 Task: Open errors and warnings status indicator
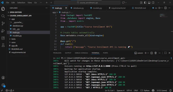pos(10,90)
